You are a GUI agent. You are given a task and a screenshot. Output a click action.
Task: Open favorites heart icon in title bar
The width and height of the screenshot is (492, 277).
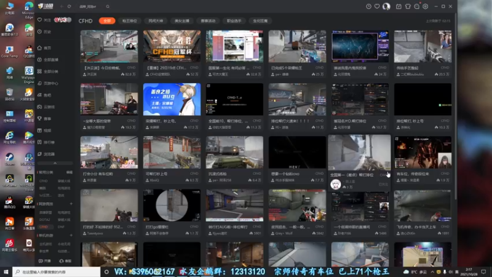377,6
